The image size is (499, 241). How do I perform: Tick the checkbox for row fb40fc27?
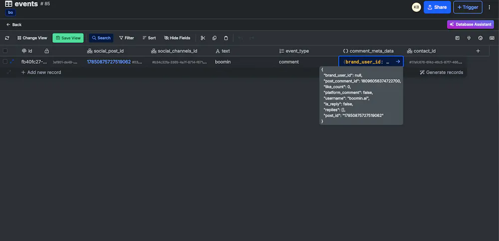(x=5, y=62)
